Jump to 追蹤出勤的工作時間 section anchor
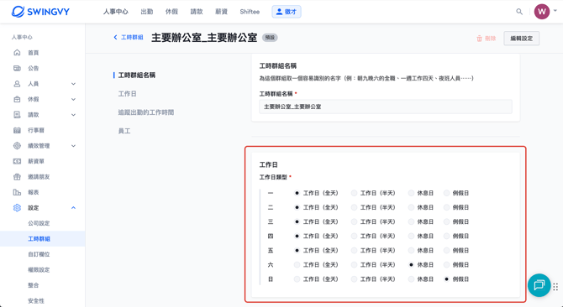The width and height of the screenshot is (563, 307). click(146, 112)
